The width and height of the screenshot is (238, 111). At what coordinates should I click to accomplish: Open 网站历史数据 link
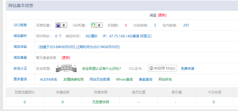(100, 79)
